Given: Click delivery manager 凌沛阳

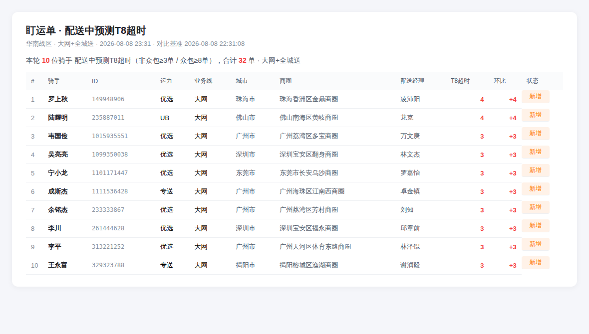Looking at the screenshot, I should [410, 99].
